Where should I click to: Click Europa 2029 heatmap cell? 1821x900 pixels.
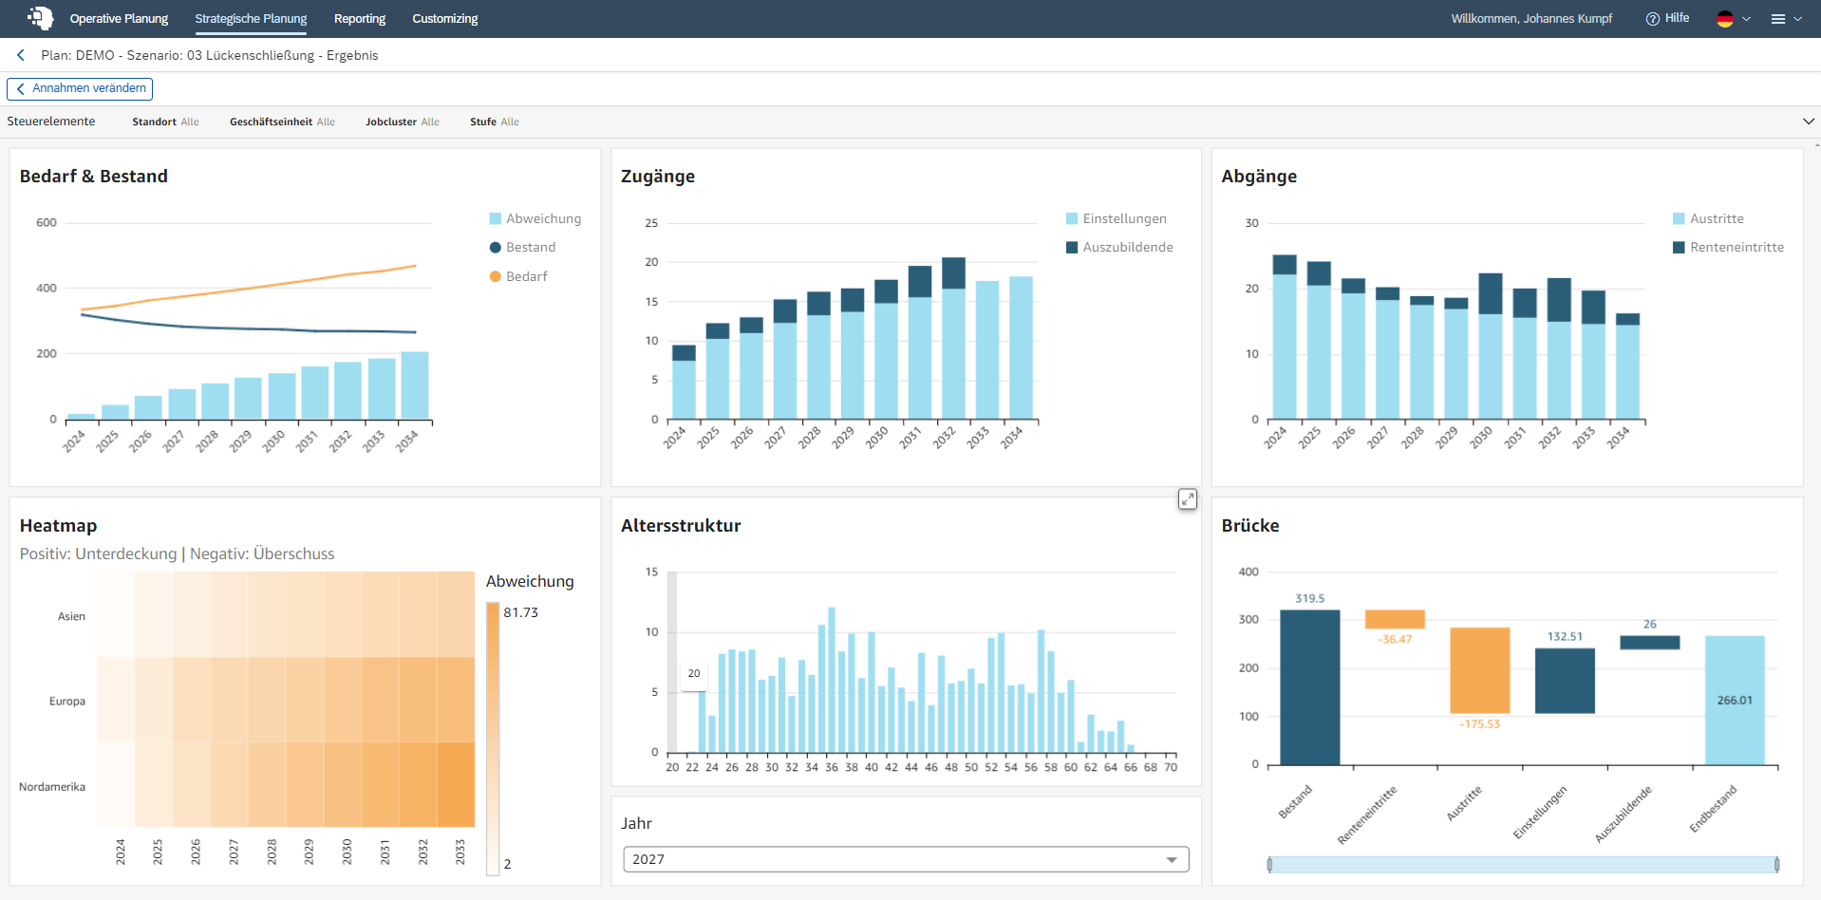coord(305,700)
